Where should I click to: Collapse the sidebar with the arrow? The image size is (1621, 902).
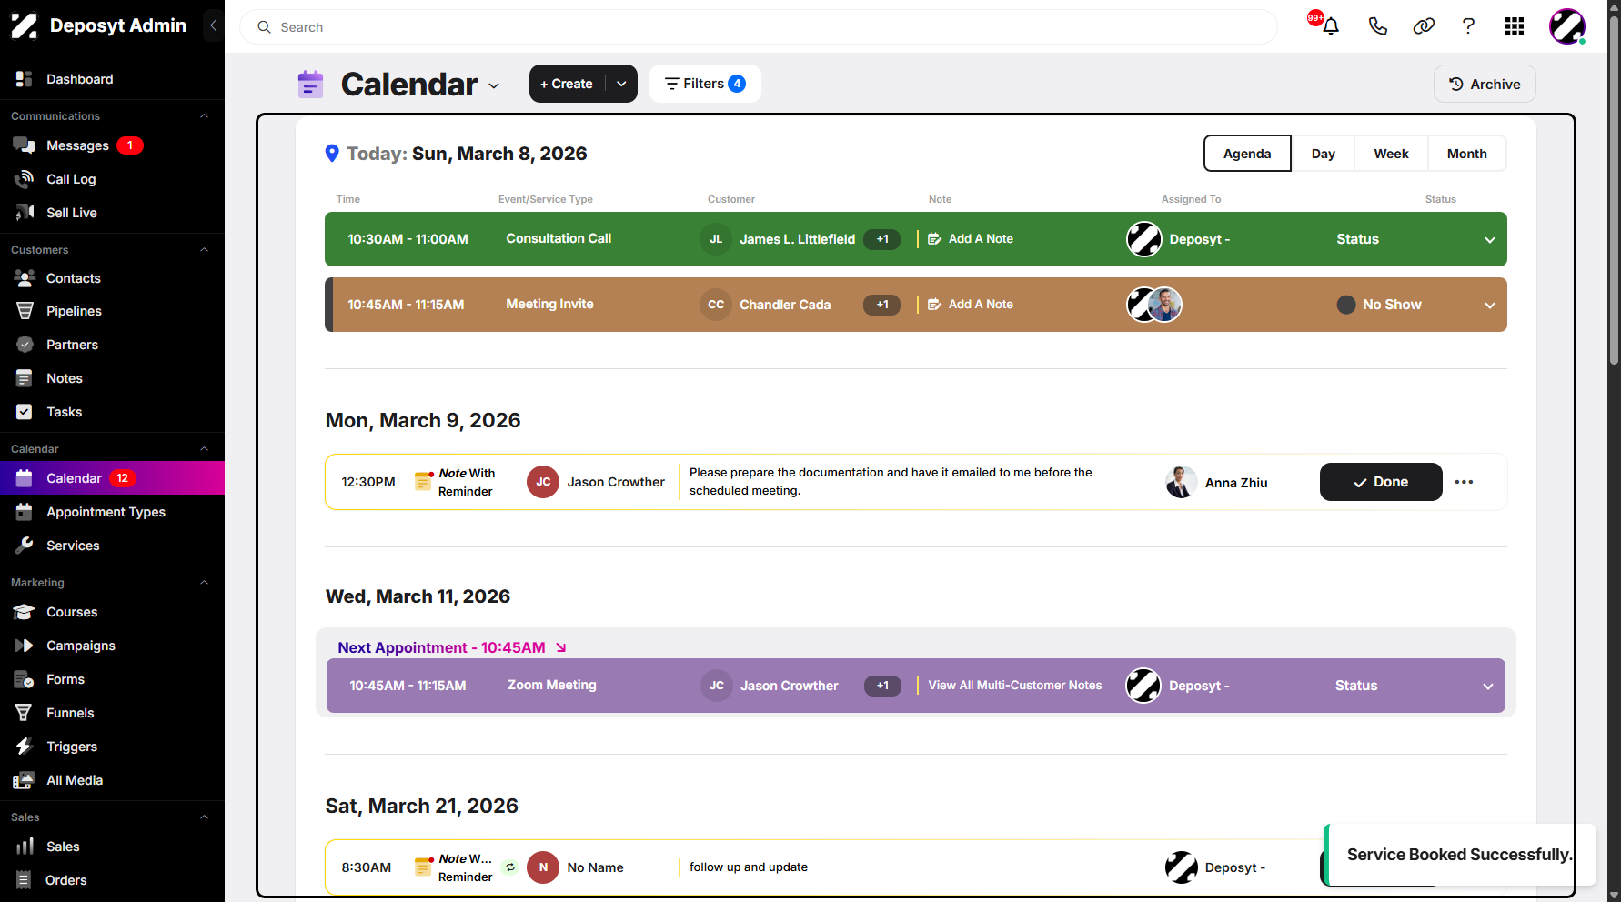click(x=213, y=25)
